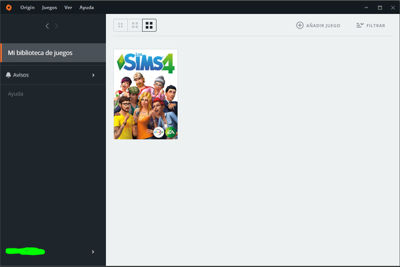400x267 pixels.
Task: Click the Añadir juego plus icon
Action: (x=300, y=25)
